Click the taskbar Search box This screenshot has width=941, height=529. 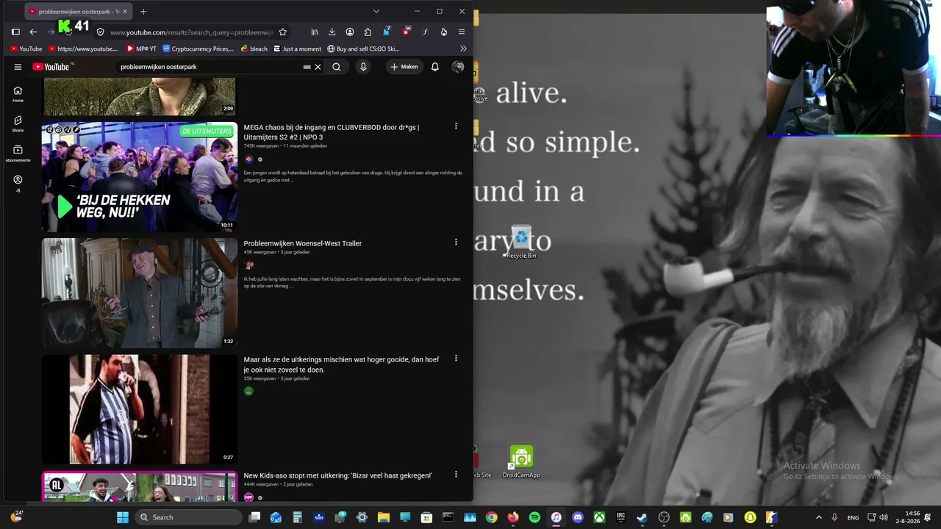pos(190,517)
